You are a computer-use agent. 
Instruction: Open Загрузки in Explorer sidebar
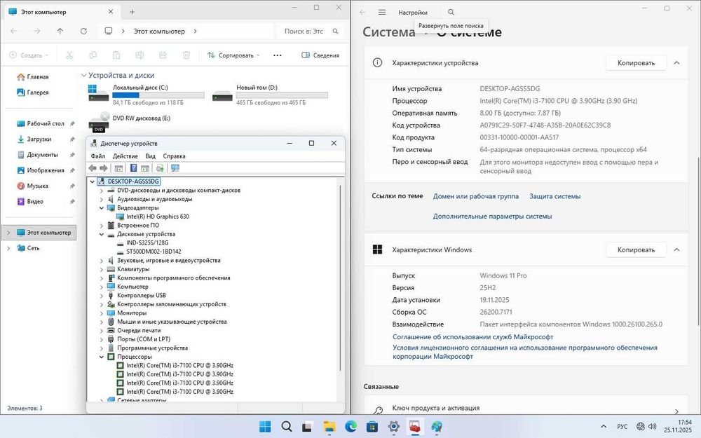(39, 139)
